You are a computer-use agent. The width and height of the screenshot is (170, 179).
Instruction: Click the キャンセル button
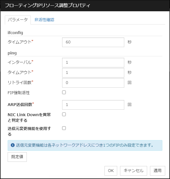coord(134,170)
